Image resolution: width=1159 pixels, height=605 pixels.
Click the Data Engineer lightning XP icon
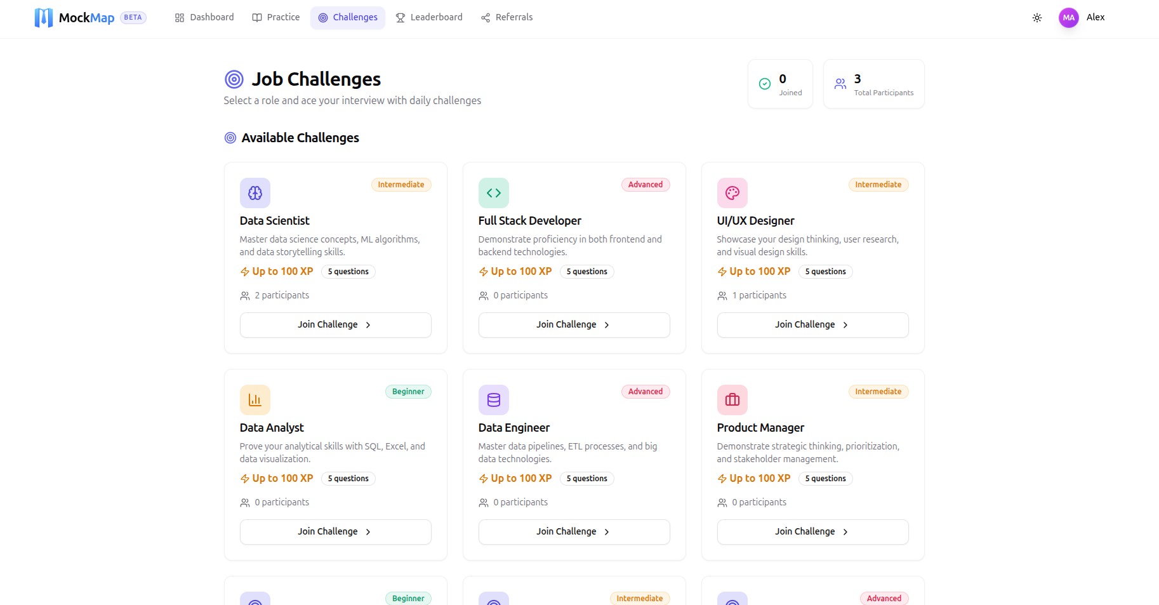tap(484, 479)
